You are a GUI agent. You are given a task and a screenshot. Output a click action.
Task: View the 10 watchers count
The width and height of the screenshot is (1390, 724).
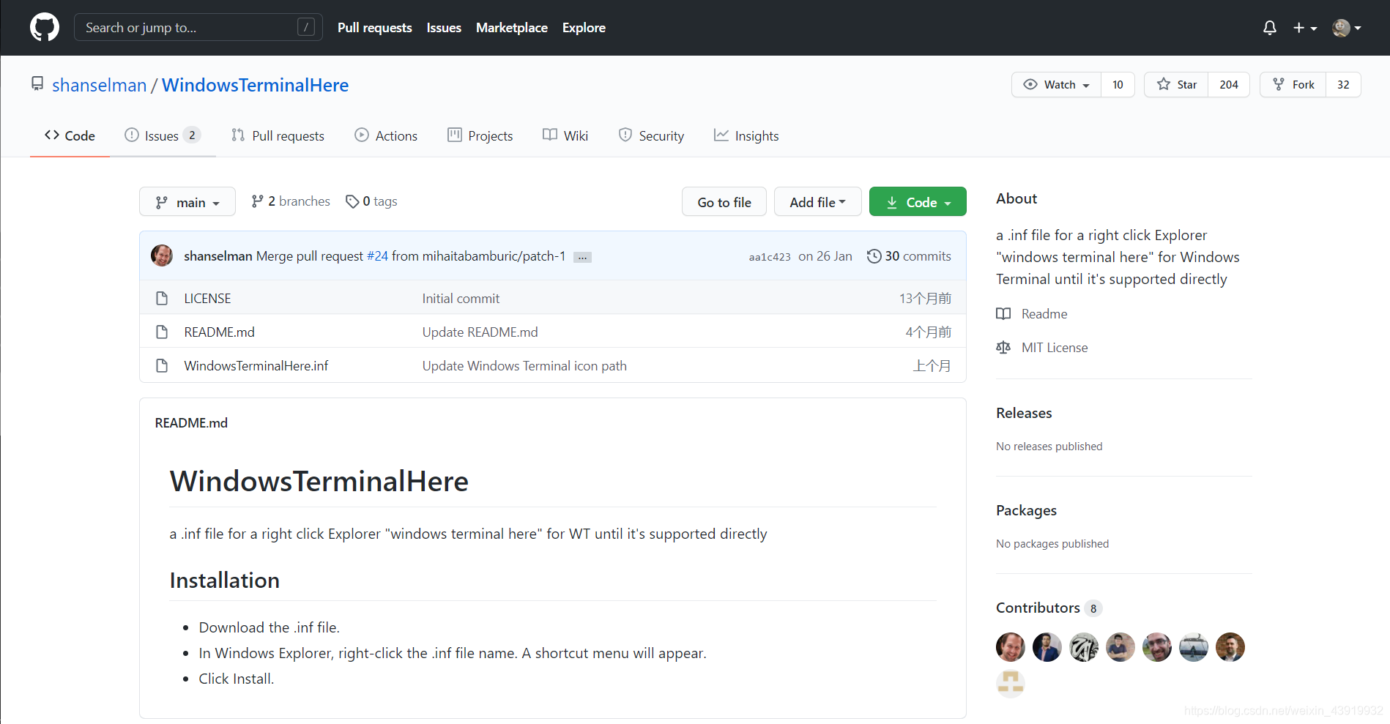pos(1118,84)
